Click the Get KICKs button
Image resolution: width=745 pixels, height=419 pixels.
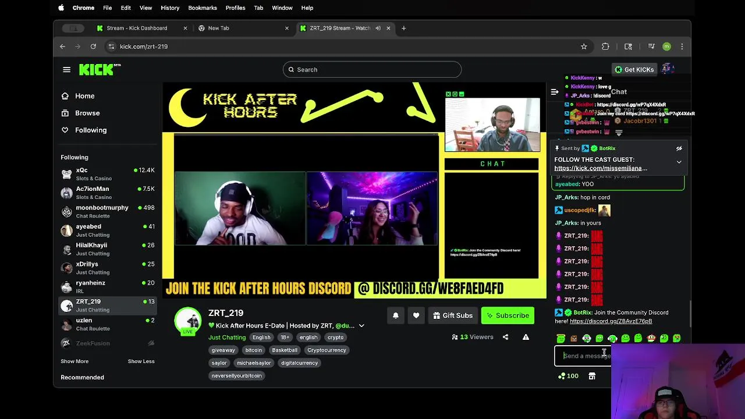coord(634,69)
